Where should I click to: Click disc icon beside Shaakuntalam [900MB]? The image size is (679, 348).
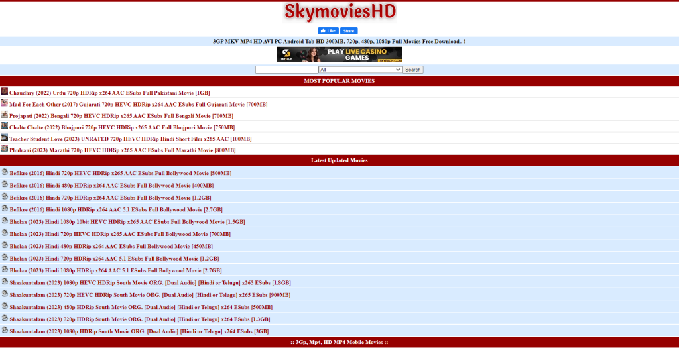(5, 294)
